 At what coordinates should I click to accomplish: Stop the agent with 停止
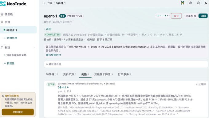click(176, 16)
